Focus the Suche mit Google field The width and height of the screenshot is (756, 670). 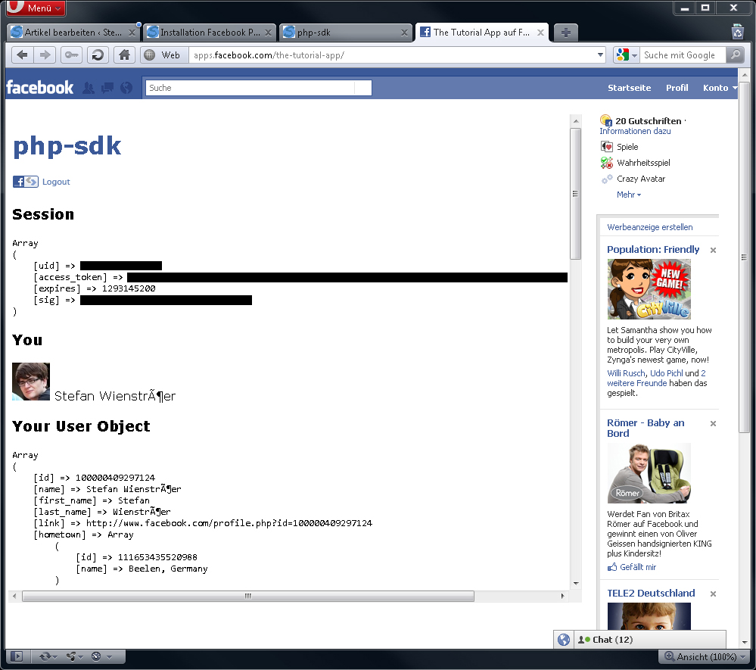[683, 55]
